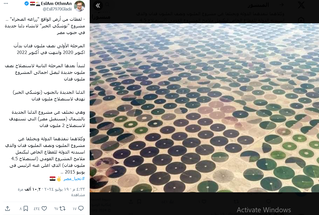The image size is (319, 215).
Task: Open the three-dots more options menu
Action: [6, 4]
